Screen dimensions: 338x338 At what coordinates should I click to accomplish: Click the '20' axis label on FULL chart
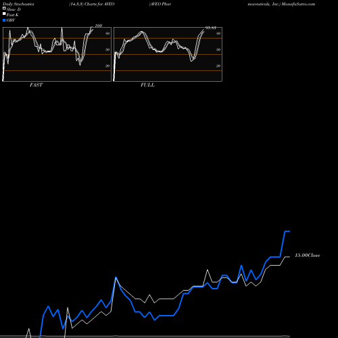218,66
